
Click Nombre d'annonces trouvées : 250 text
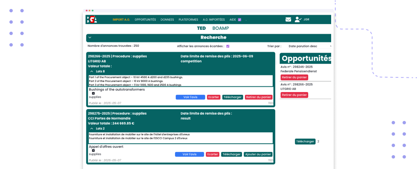click(113, 46)
